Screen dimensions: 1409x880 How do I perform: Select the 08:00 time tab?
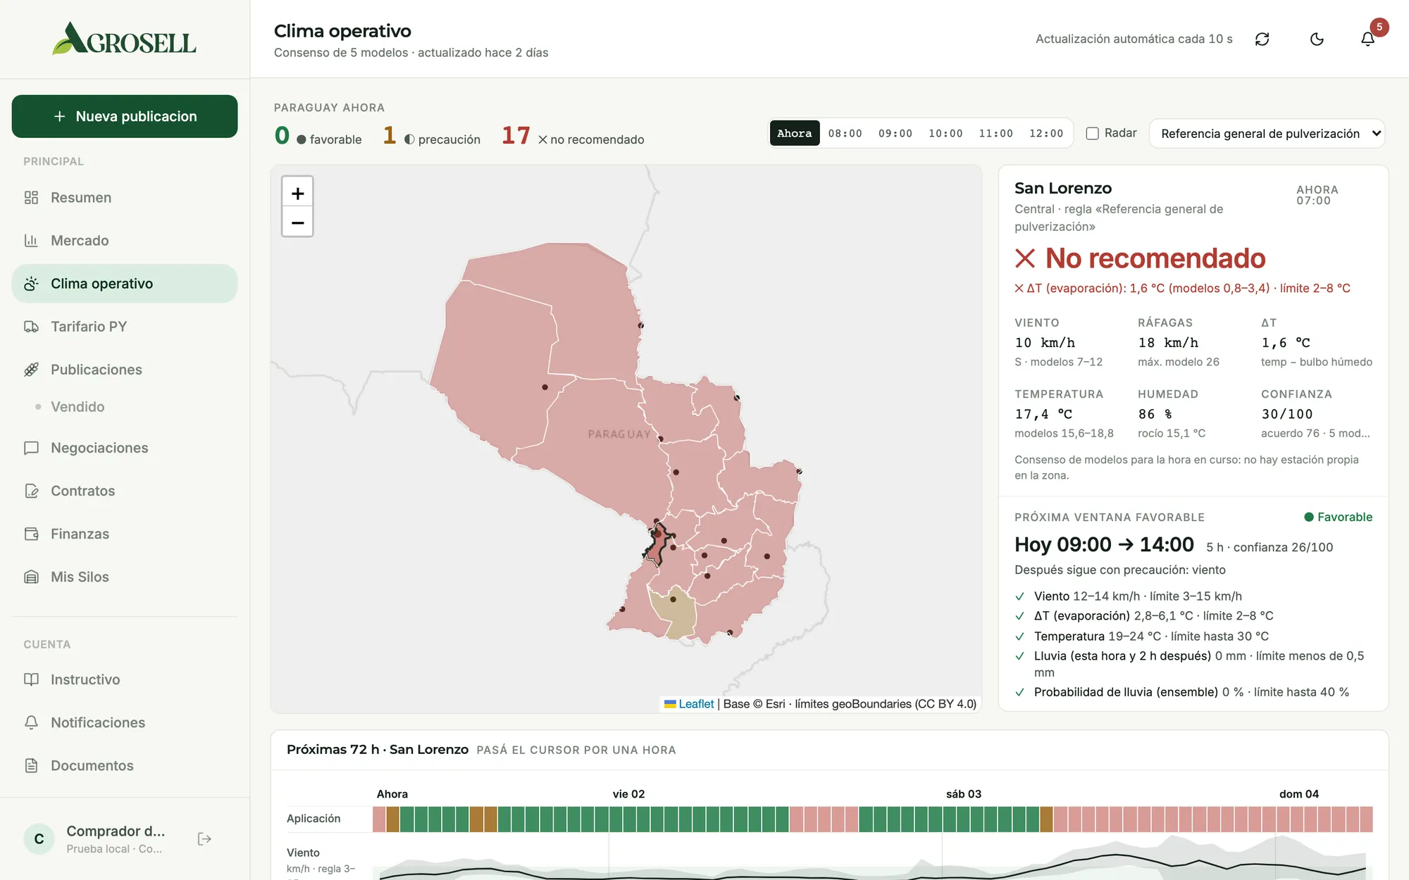[845, 133]
